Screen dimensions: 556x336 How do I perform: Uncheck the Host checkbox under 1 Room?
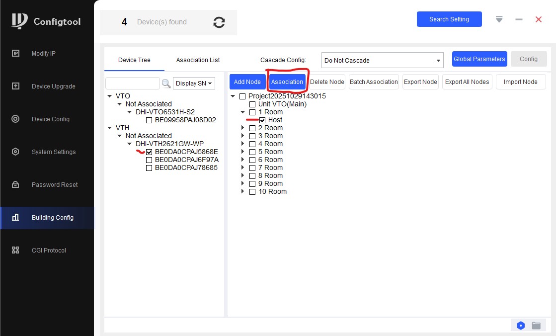pos(262,120)
